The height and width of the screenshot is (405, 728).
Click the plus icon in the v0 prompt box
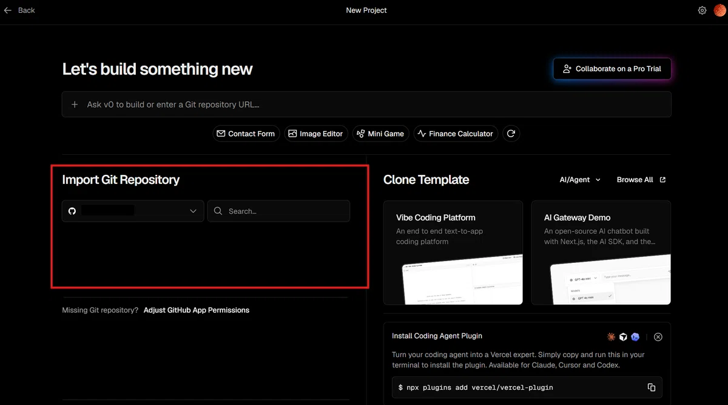pyautogui.click(x=75, y=104)
